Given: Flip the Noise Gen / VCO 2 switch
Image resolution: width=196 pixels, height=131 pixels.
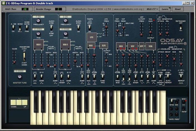Looking at the screenshot, I should (94, 77).
